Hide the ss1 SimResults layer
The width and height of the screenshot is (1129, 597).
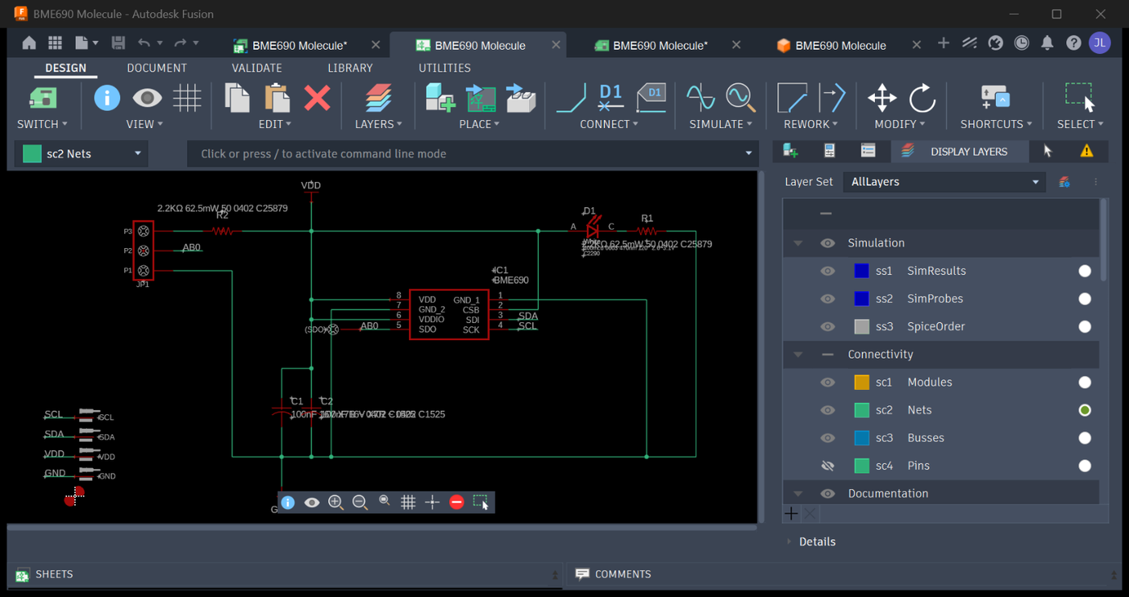click(x=827, y=271)
